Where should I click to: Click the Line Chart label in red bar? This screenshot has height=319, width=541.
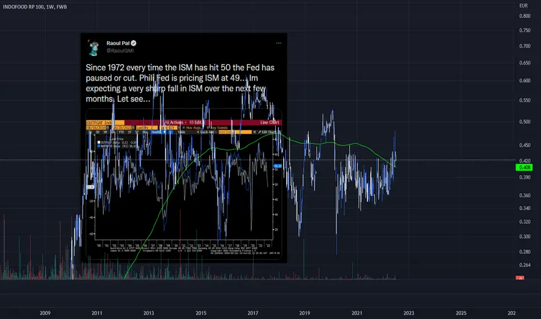[269, 122]
